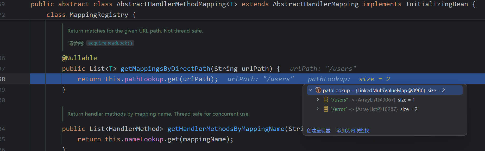Click the HandlerMethod type in List<HandlerMethod>

tap(134, 129)
